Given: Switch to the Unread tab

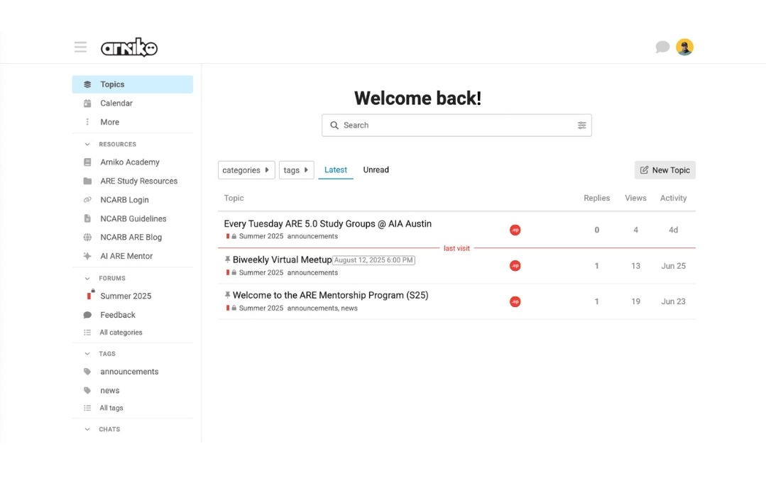Looking at the screenshot, I should coord(376,170).
